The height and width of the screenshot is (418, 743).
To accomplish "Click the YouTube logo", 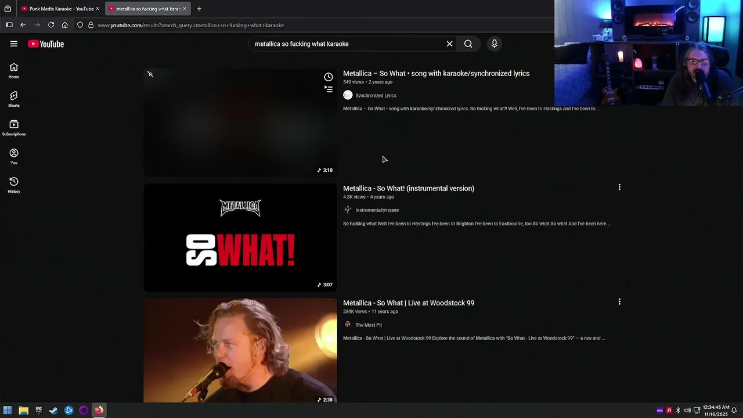I will [46, 44].
